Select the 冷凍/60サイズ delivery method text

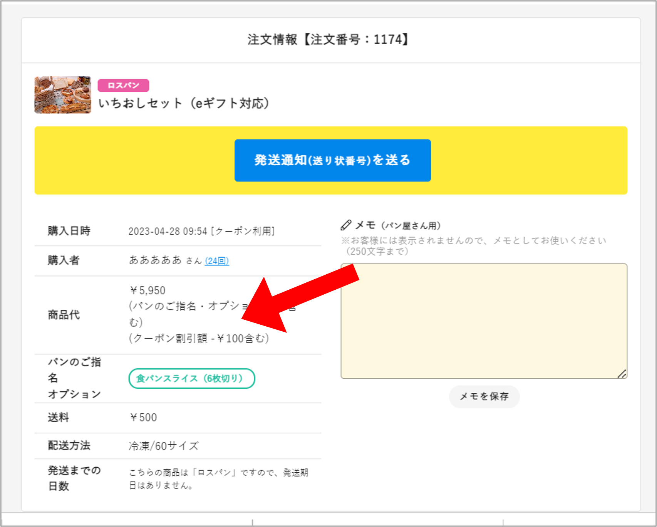click(163, 445)
